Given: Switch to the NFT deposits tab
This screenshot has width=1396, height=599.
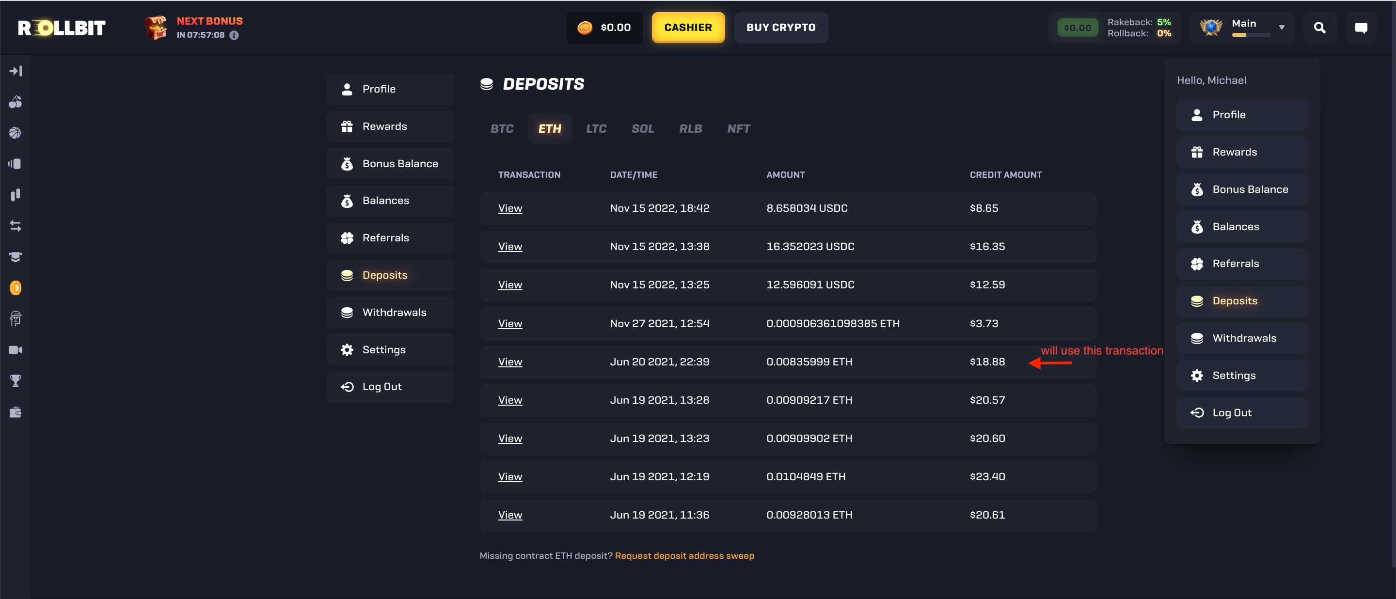Looking at the screenshot, I should click(x=739, y=128).
